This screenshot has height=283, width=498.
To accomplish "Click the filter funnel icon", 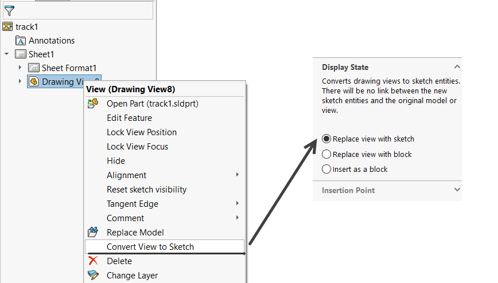I will 9,11.
